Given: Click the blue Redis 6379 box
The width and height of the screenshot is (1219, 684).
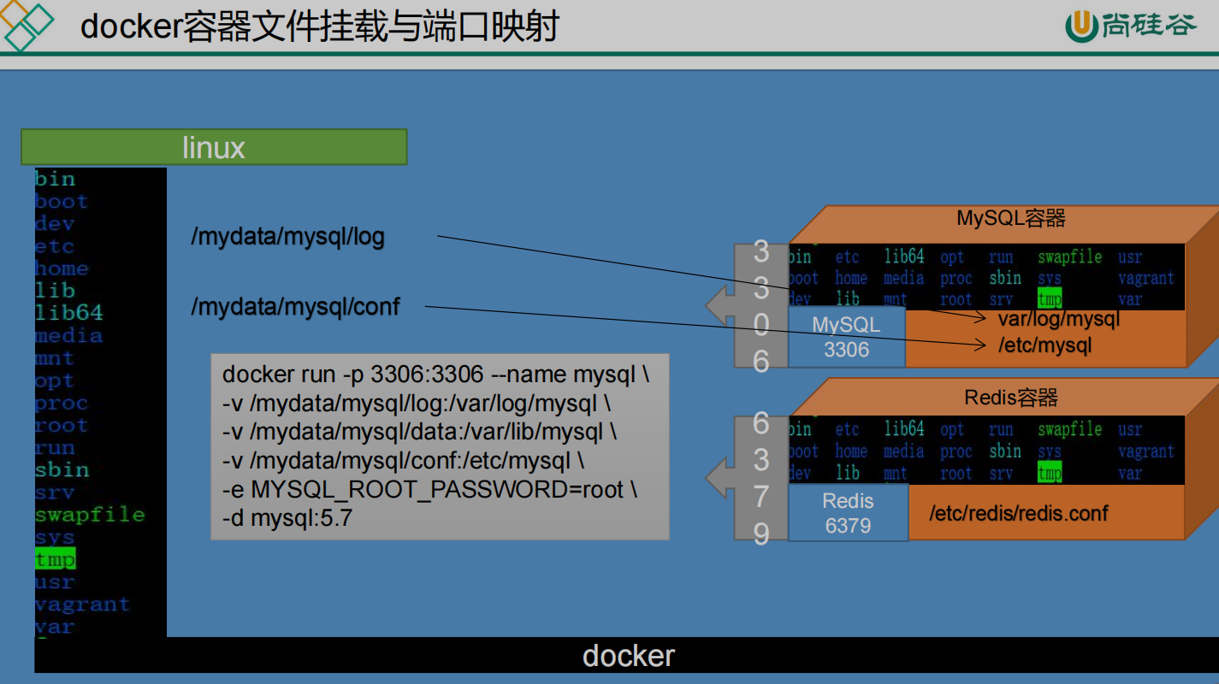Looking at the screenshot, I should point(848,512).
